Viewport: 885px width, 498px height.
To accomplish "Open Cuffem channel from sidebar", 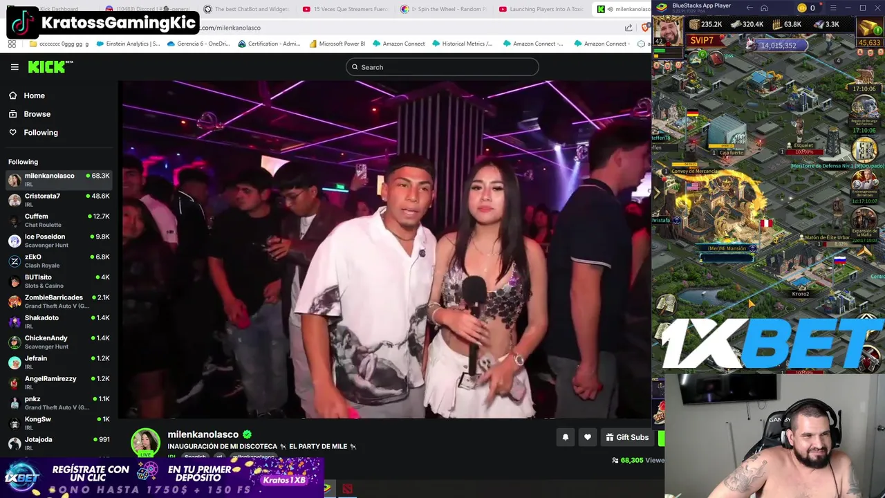I will pos(59,220).
